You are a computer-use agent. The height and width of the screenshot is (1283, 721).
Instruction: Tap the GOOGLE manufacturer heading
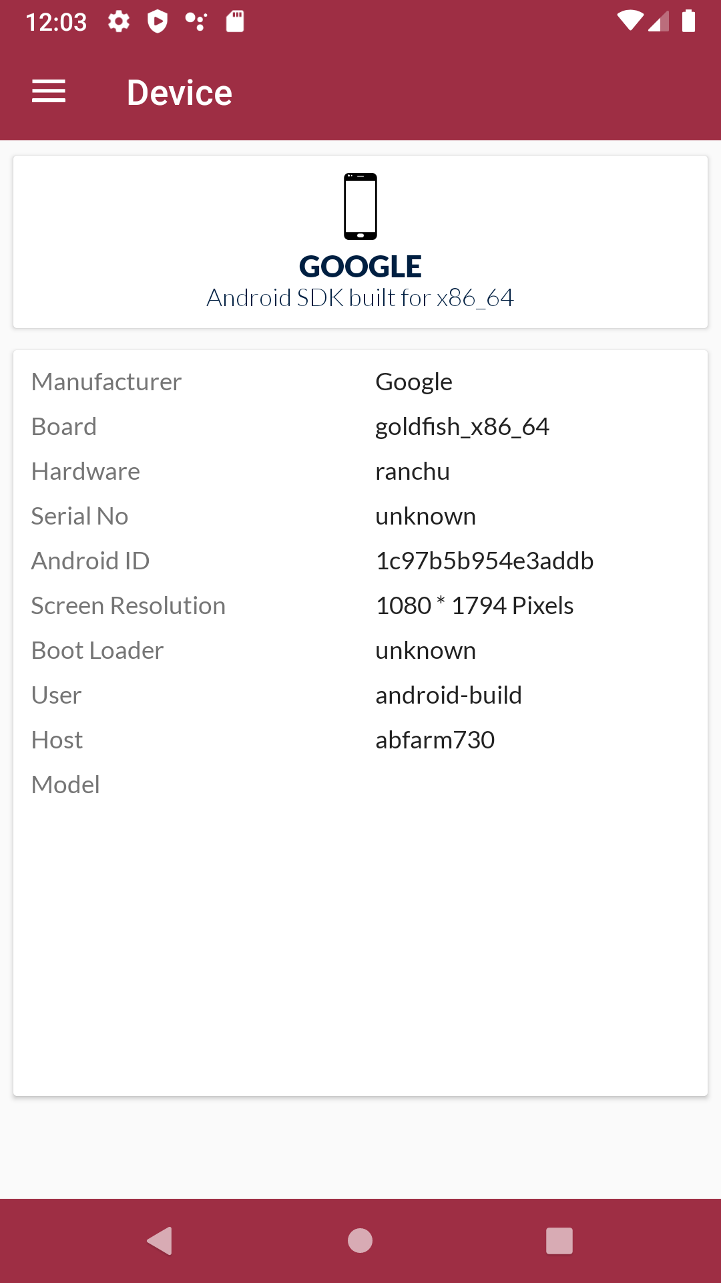pyautogui.click(x=360, y=266)
